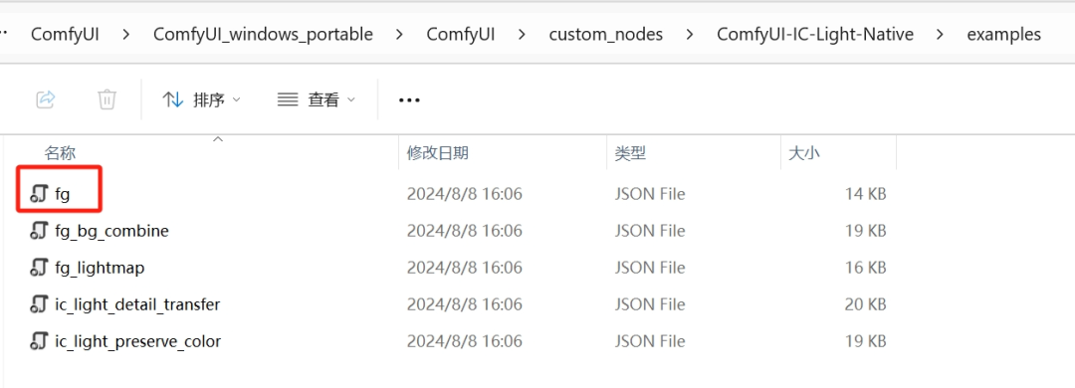Go to ComfyUI-IC-Light-Native breadcrumb folder
Viewport: 1075px width, 388px height.
tap(815, 34)
